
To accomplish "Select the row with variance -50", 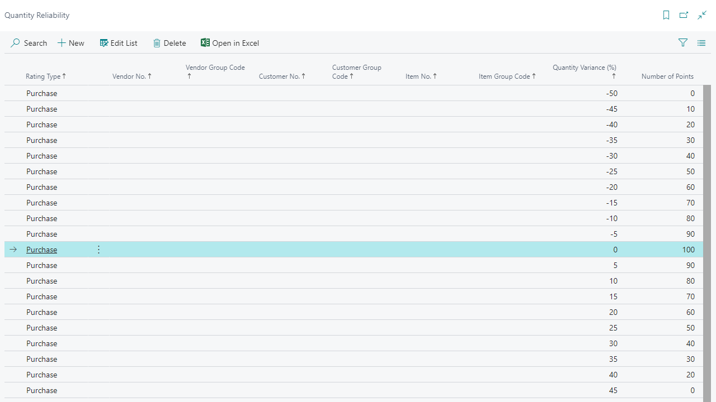I will pos(354,93).
